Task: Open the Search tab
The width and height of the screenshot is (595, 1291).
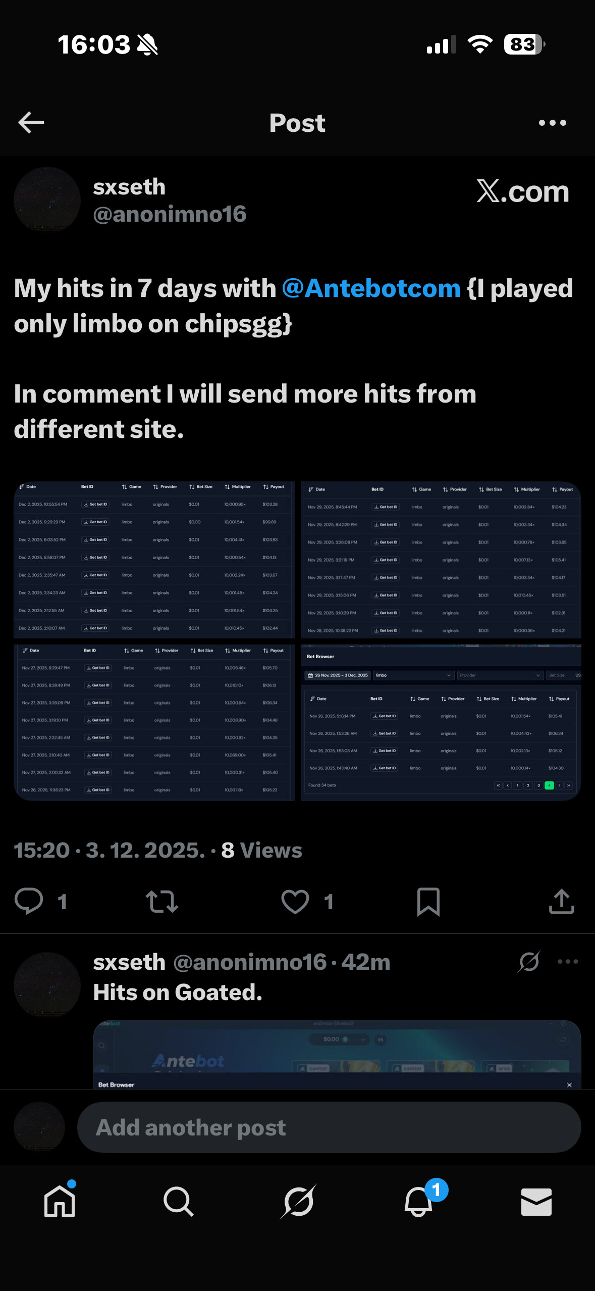Action: coord(178,1201)
